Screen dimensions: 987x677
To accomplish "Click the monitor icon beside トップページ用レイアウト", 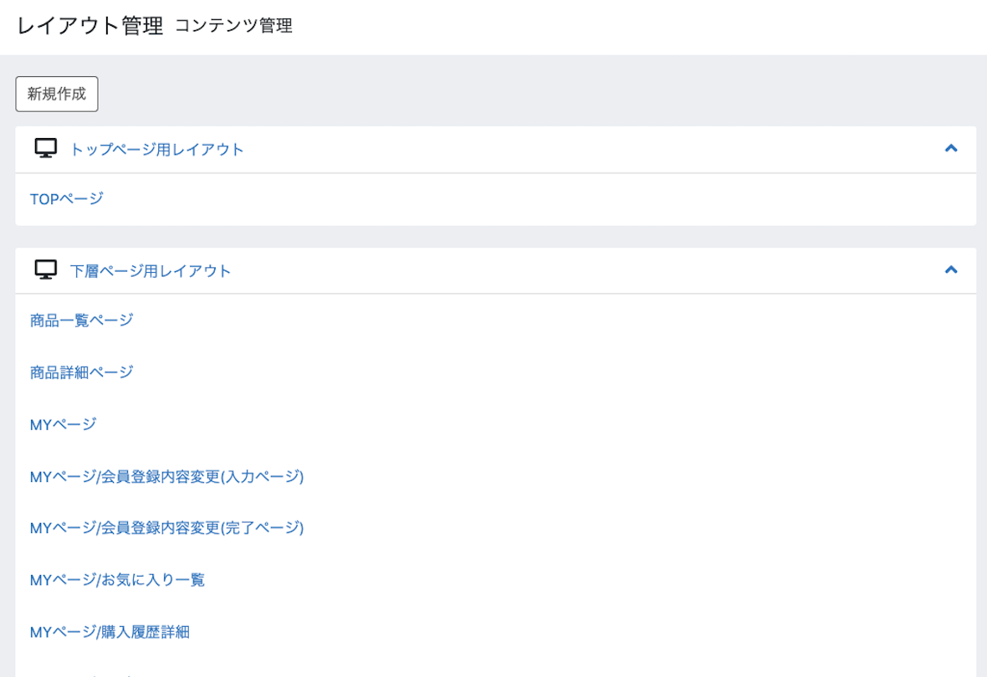I will coord(46,149).
